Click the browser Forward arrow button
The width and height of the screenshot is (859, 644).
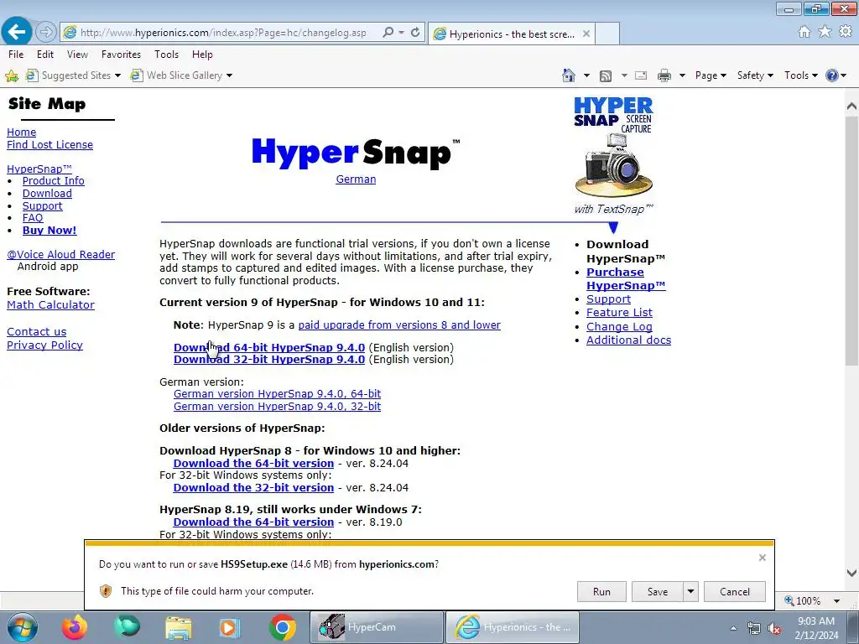[46, 33]
